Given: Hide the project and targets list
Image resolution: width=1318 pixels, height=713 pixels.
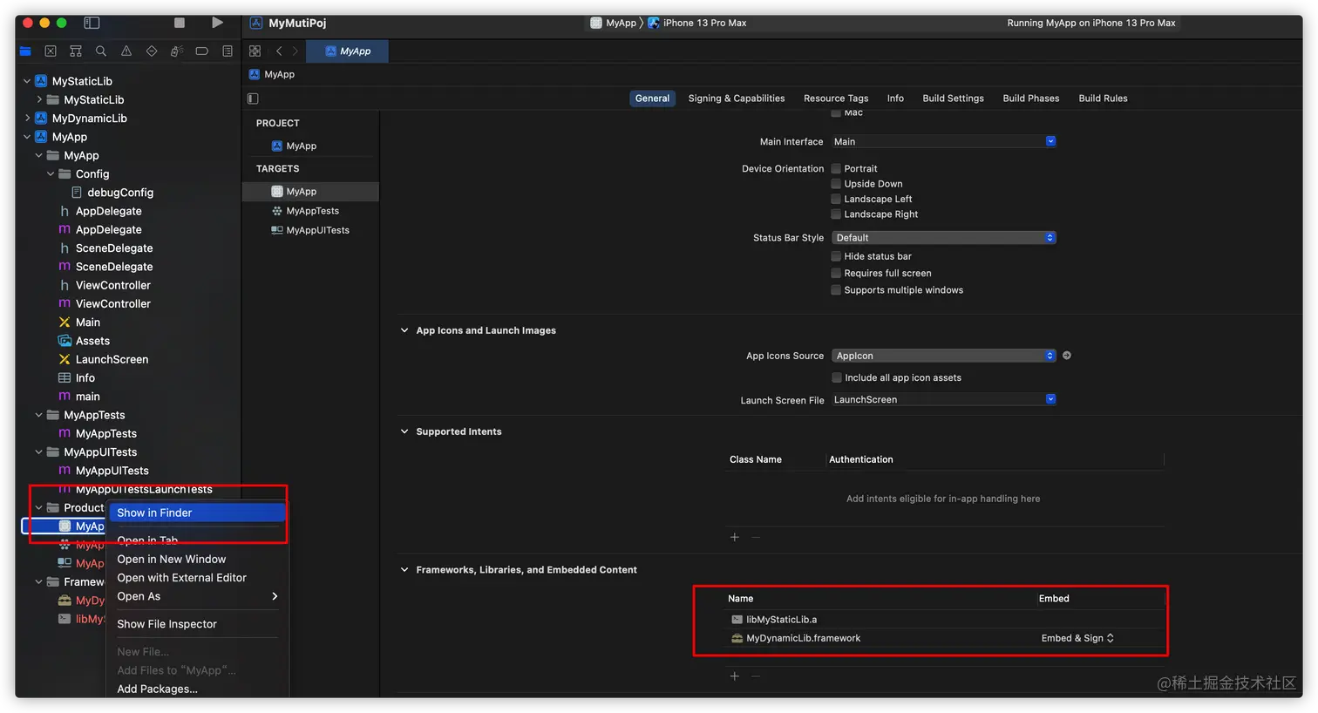Looking at the screenshot, I should [x=253, y=98].
